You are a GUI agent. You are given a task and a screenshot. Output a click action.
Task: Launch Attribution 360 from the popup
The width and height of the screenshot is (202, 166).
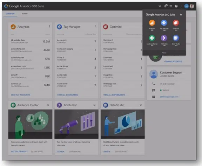(164, 40)
